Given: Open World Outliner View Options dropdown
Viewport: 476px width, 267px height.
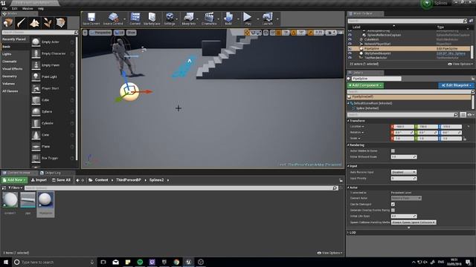Looking at the screenshot, I should pyautogui.click(x=460, y=65).
